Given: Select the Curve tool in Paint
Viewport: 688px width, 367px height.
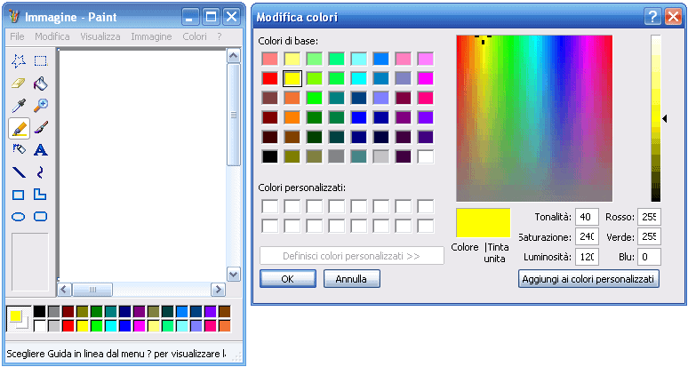Looking at the screenshot, I should pos(40,172).
